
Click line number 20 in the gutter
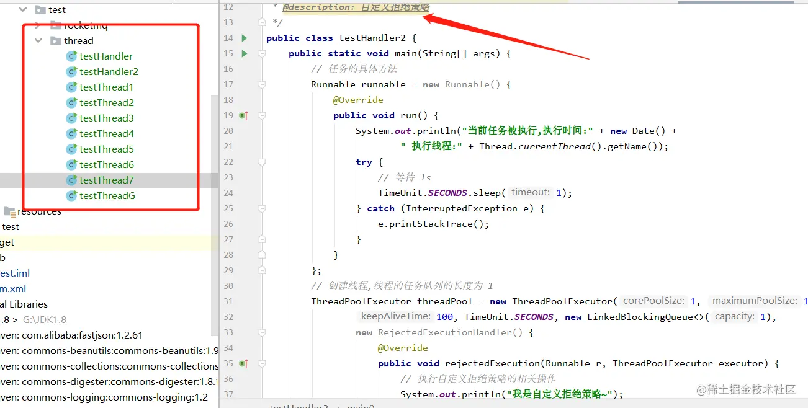click(228, 131)
